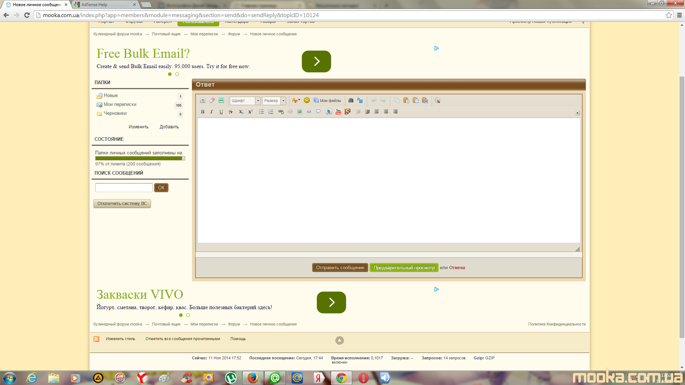Viewport: 685px width, 385px height.
Task: Bookmark page with star icon
Action: coord(669,15)
